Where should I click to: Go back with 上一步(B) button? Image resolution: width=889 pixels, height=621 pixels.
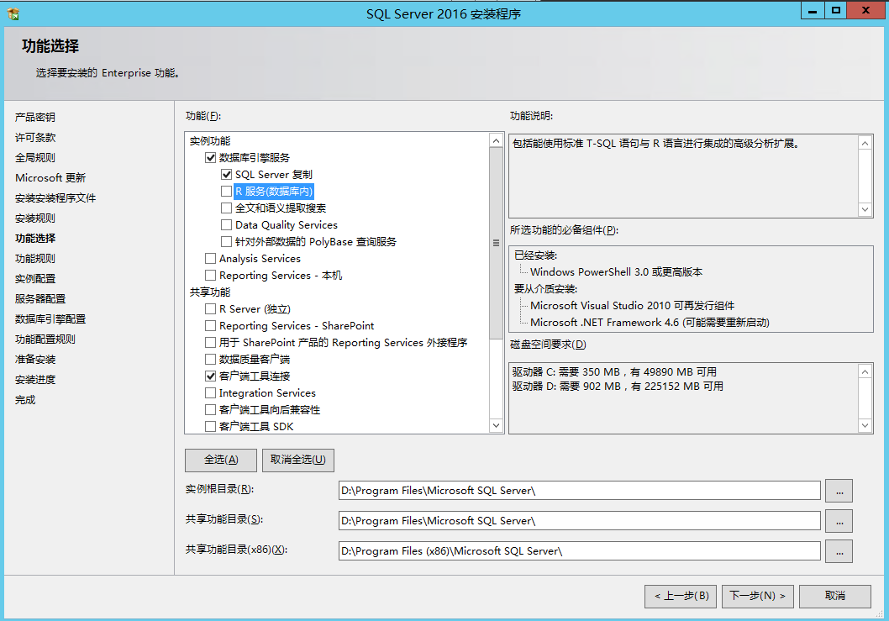coord(681,596)
